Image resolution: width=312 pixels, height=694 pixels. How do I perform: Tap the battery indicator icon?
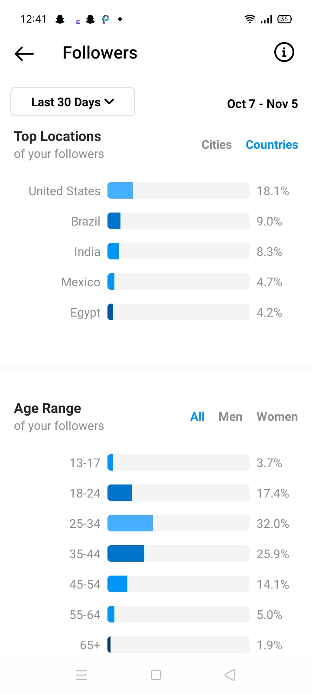(285, 19)
